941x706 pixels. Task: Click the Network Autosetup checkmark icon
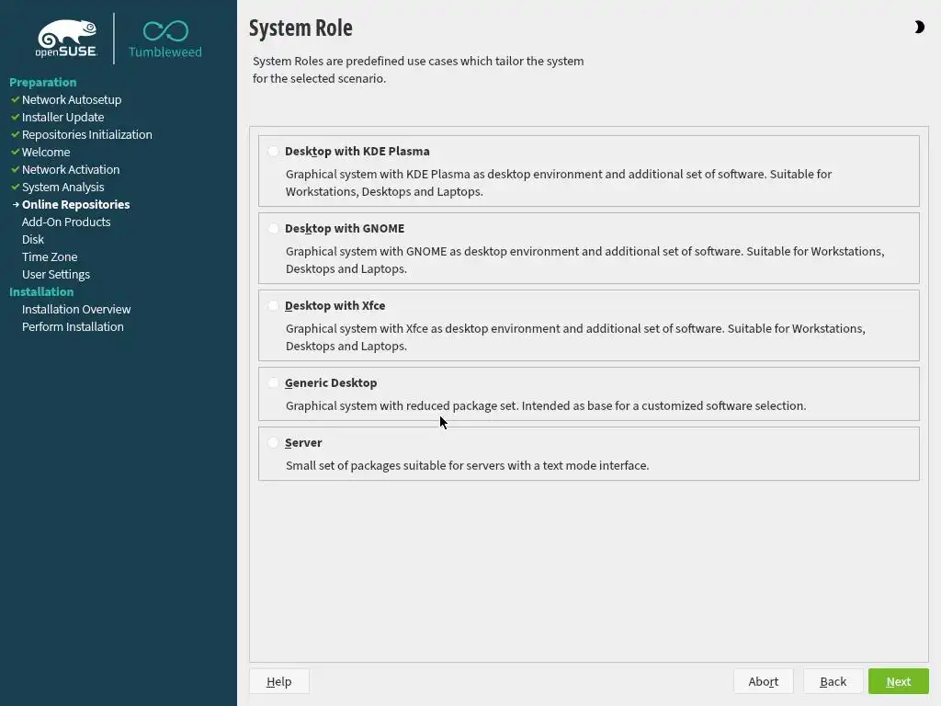click(x=16, y=99)
